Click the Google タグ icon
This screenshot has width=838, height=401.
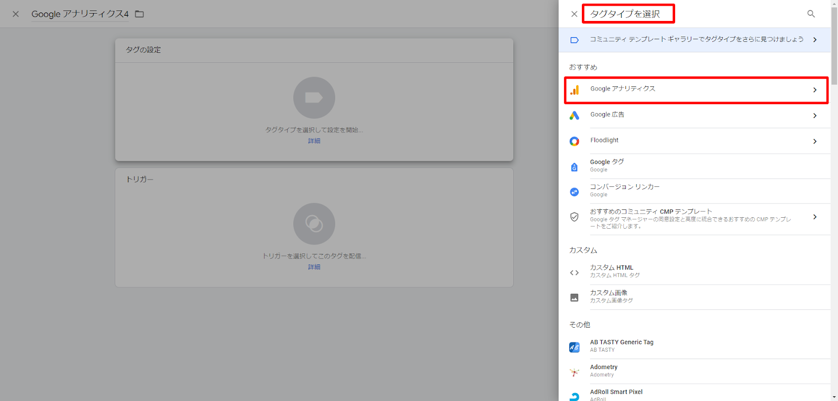coord(575,167)
